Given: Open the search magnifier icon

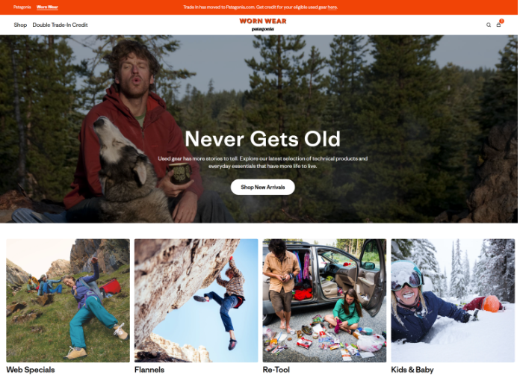Looking at the screenshot, I should click(489, 25).
